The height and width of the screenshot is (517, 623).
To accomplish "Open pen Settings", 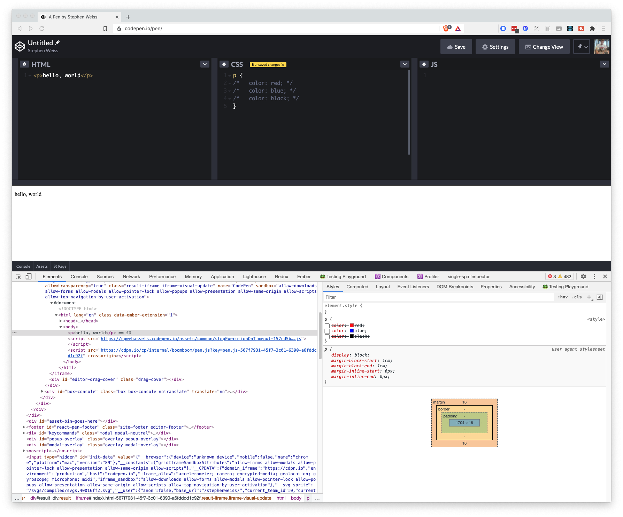I will click(x=495, y=47).
